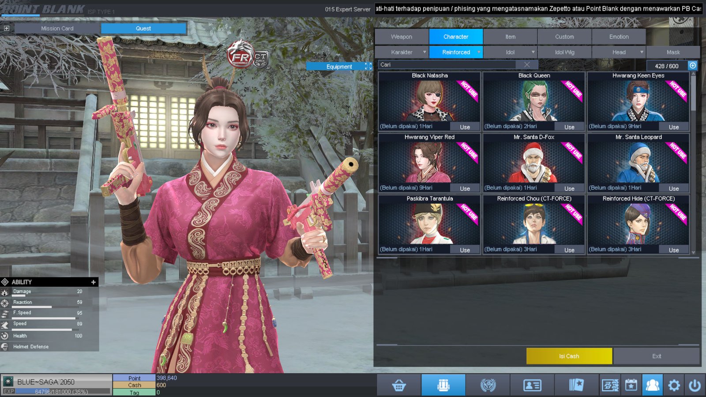
Task: Expand the Karakter dropdown
Action: tap(424, 52)
